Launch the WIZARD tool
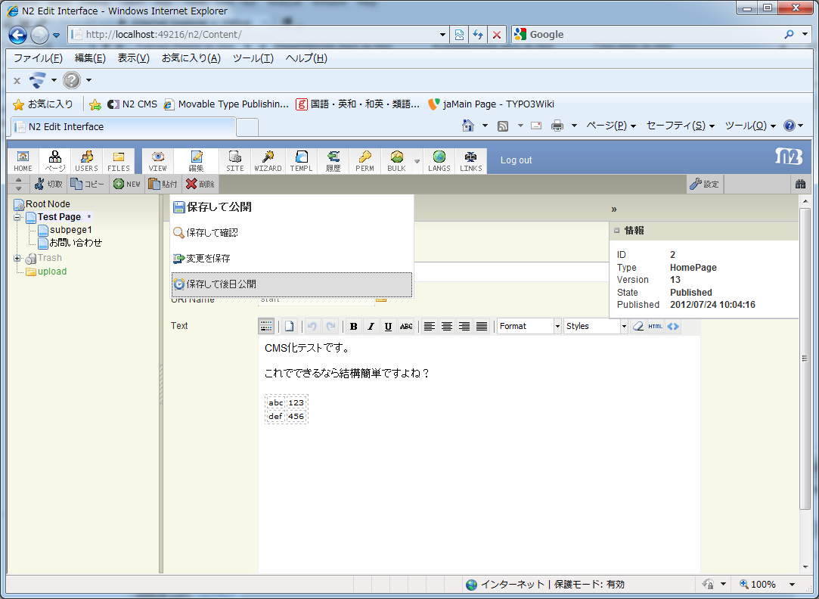 268,161
